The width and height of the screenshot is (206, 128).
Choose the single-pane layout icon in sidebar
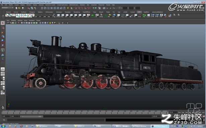pos(3,69)
